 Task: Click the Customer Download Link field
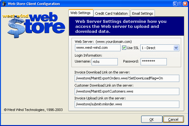point(127,91)
